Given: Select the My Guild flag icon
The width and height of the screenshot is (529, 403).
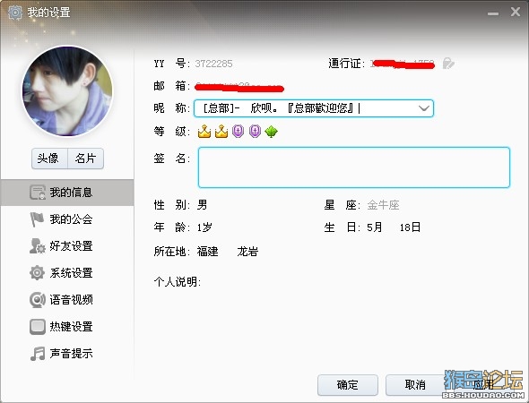Looking at the screenshot, I should click(x=37, y=219).
